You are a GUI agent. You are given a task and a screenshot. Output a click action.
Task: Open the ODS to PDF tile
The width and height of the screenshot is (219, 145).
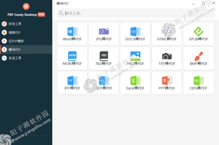(x=198, y=83)
